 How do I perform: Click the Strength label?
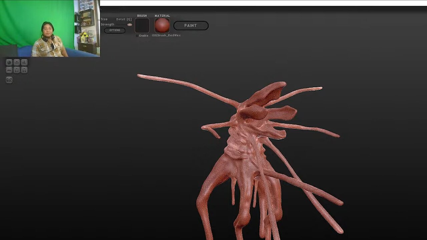pyautogui.click(x=107, y=24)
